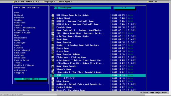171x96 pixels.
Task: Choose the Productivity category
Action: pos(22,30)
